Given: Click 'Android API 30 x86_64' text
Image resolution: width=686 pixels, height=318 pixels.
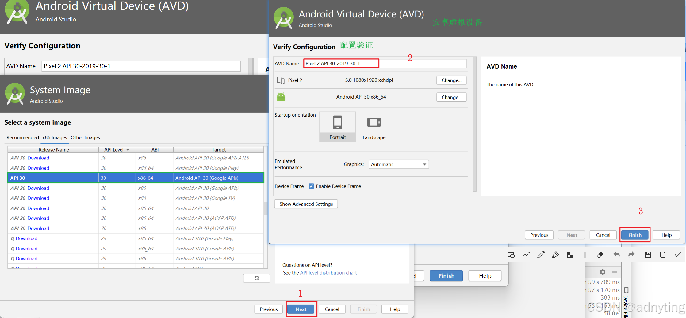Looking at the screenshot, I should pos(361,97).
